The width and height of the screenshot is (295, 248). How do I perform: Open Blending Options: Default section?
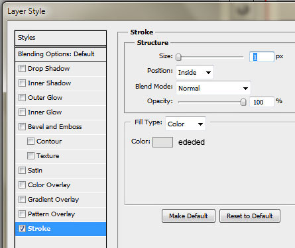click(60, 54)
